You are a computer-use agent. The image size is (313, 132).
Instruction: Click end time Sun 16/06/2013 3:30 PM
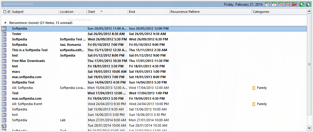(147, 115)
